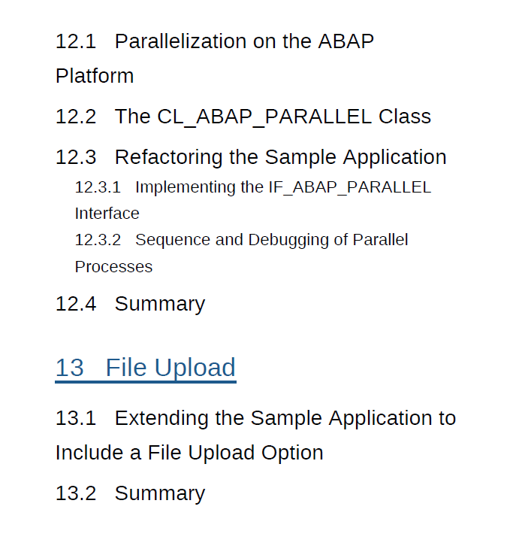Click the wrapped word Processes
Image resolution: width=513 pixels, height=552 pixels.
tap(113, 267)
